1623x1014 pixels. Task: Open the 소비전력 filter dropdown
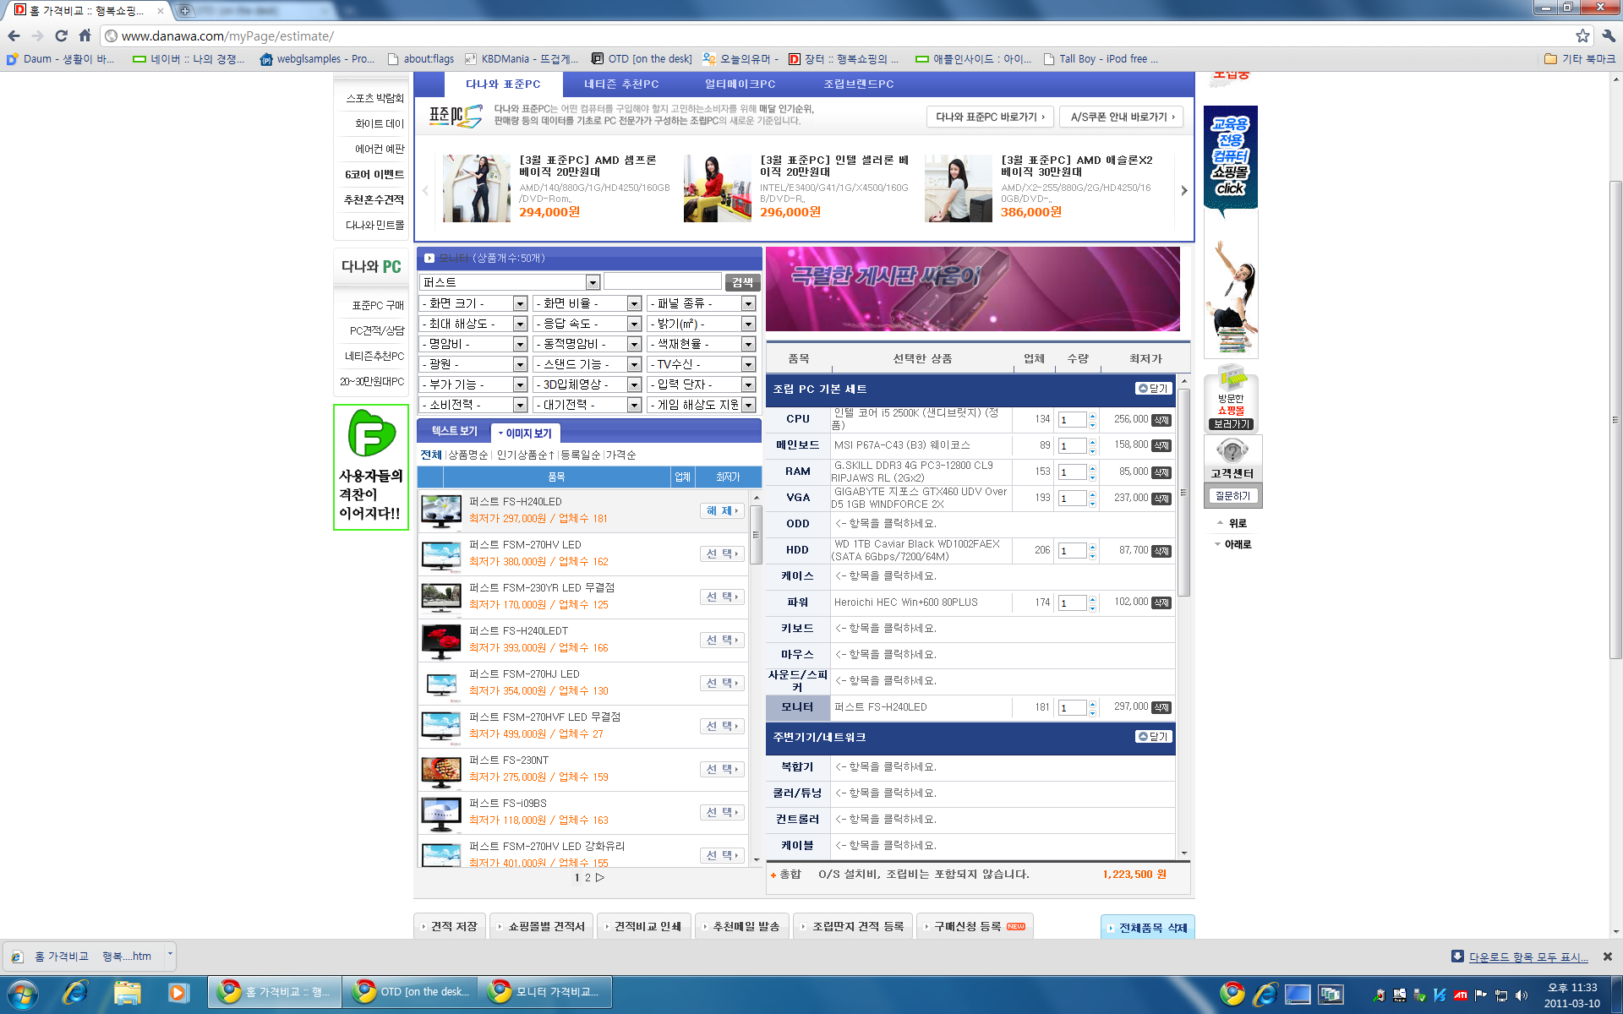click(x=473, y=405)
